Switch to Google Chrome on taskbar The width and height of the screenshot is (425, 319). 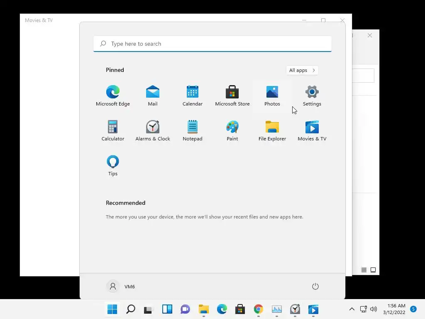258,309
